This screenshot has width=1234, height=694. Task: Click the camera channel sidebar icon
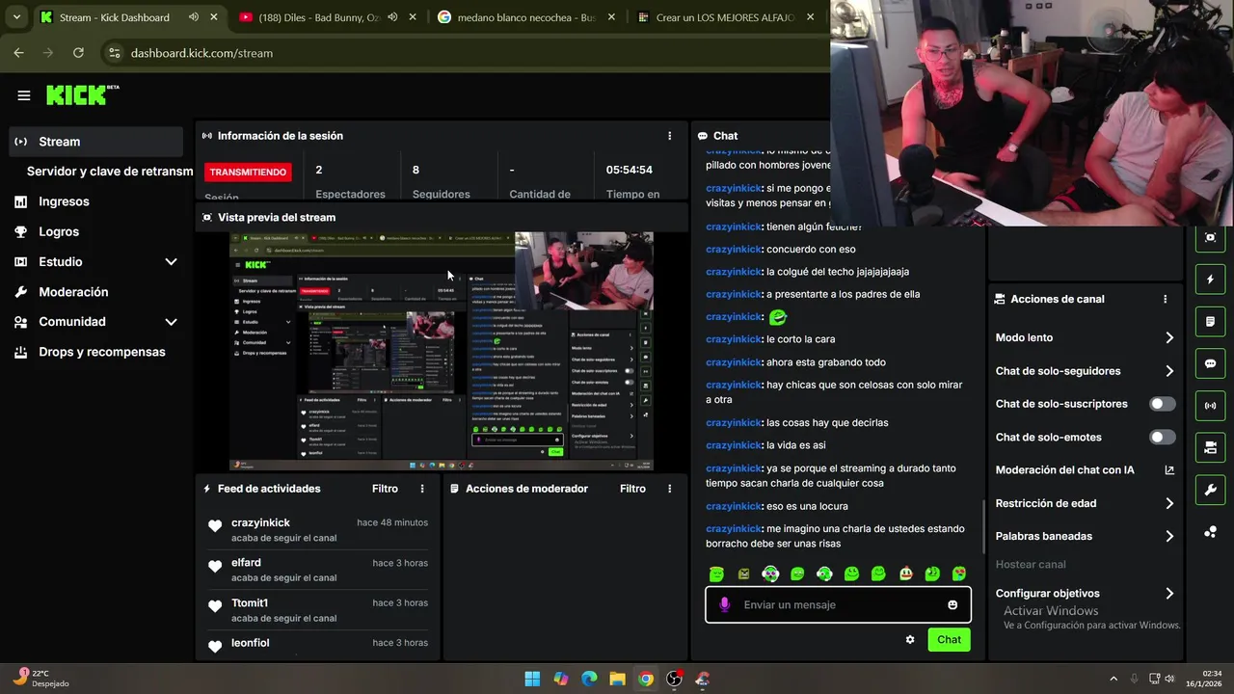1210,447
